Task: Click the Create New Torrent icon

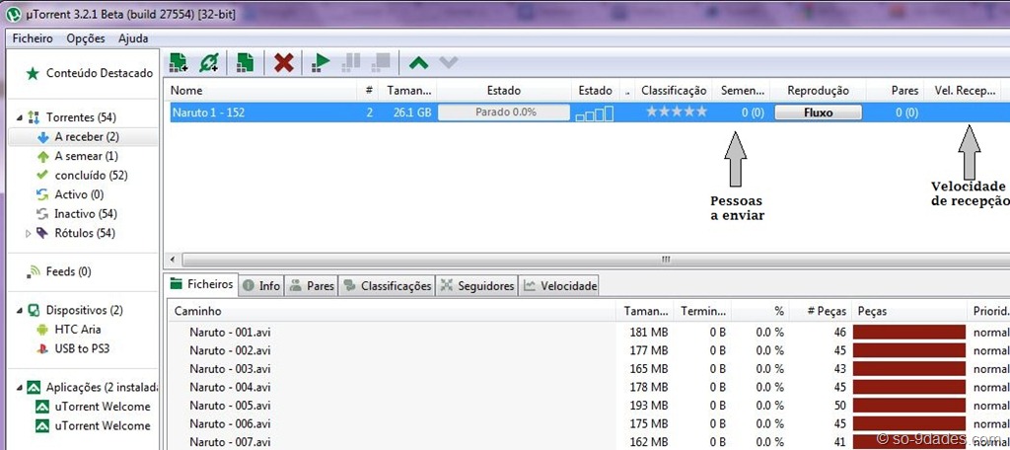Action: tap(245, 62)
